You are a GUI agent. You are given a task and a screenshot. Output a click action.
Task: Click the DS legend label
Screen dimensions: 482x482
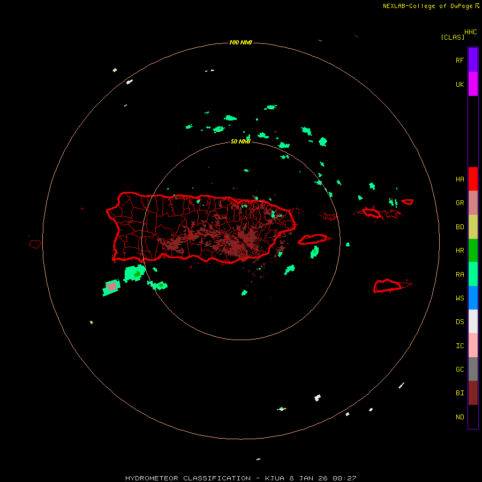pyautogui.click(x=460, y=322)
